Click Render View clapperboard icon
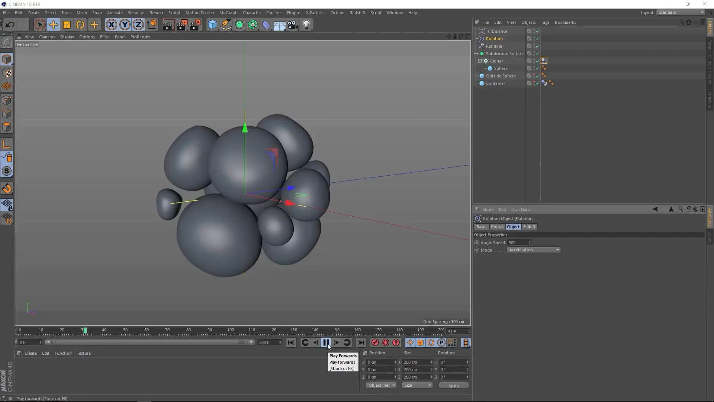Viewport: 714px width, 402px height. [x=168, y=25]
